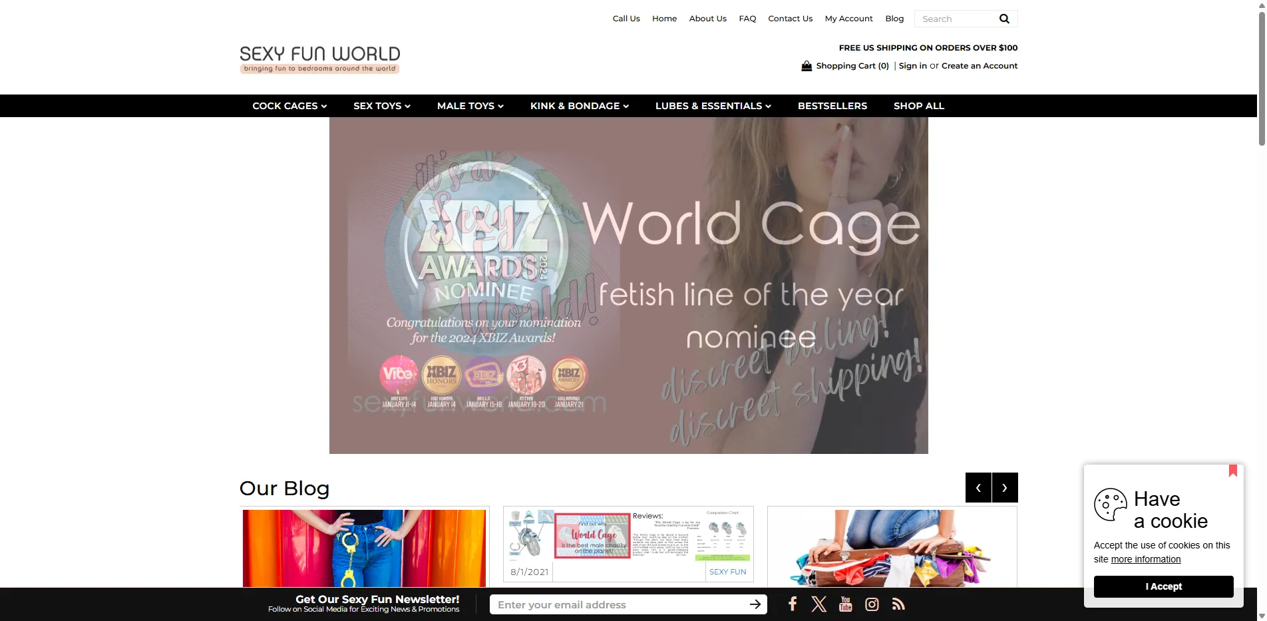This screenshot has width=1267, height=621.
Task: Open the X (Twitter) social icon
Action: pos(818,604)
